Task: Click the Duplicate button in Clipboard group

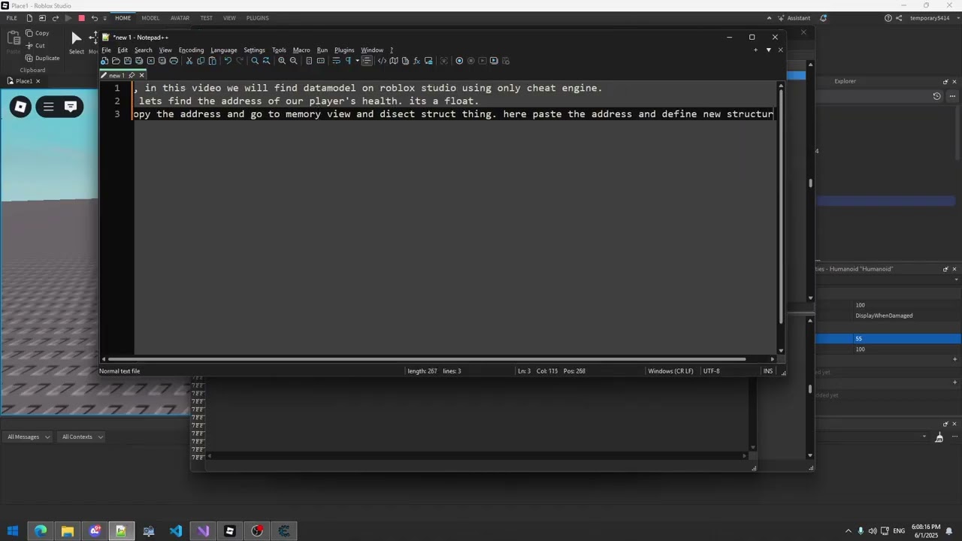Action: pyautogui.click(x=42, y=58)
